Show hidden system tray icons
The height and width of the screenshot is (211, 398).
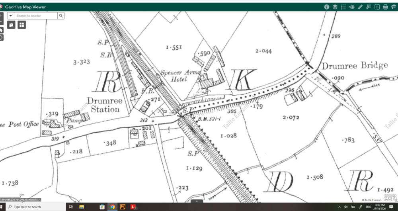pos(339,207)
